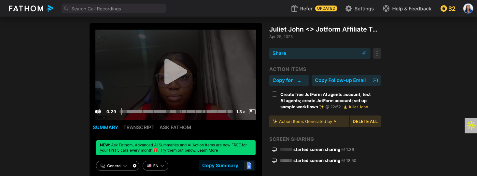This screenshot has height=176, width=477.
Task: Jump to screen sharing at 18:50
Action: pos(349,161)
